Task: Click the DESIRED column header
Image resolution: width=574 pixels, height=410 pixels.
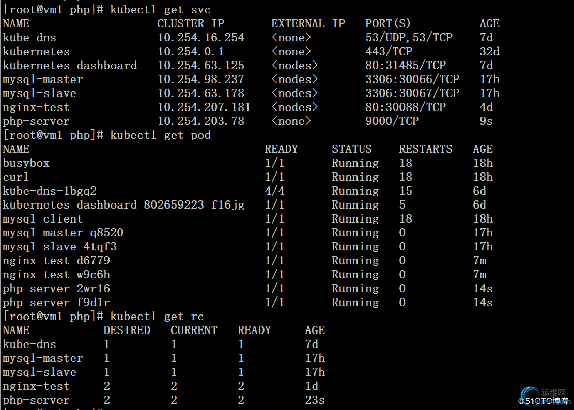Action: (127, 330)
